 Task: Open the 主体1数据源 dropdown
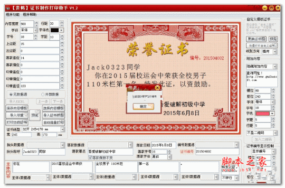(48, 177)
